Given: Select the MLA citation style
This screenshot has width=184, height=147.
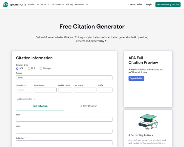Looking at the screenshot, I should coord(29,69).
